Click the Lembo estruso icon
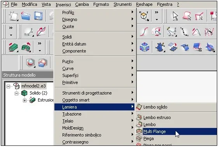The width and height of the screenshot is (218, 147). click(139, 117)
